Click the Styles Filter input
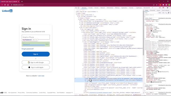 tap(151, 13)
